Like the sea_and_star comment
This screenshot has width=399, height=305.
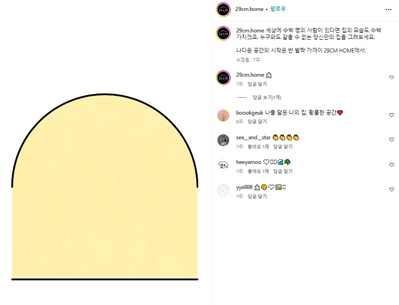[392, 140]
